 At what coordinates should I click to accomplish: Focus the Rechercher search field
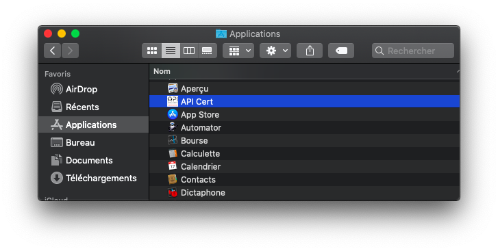pyautogui.click(x=413, y=51)
